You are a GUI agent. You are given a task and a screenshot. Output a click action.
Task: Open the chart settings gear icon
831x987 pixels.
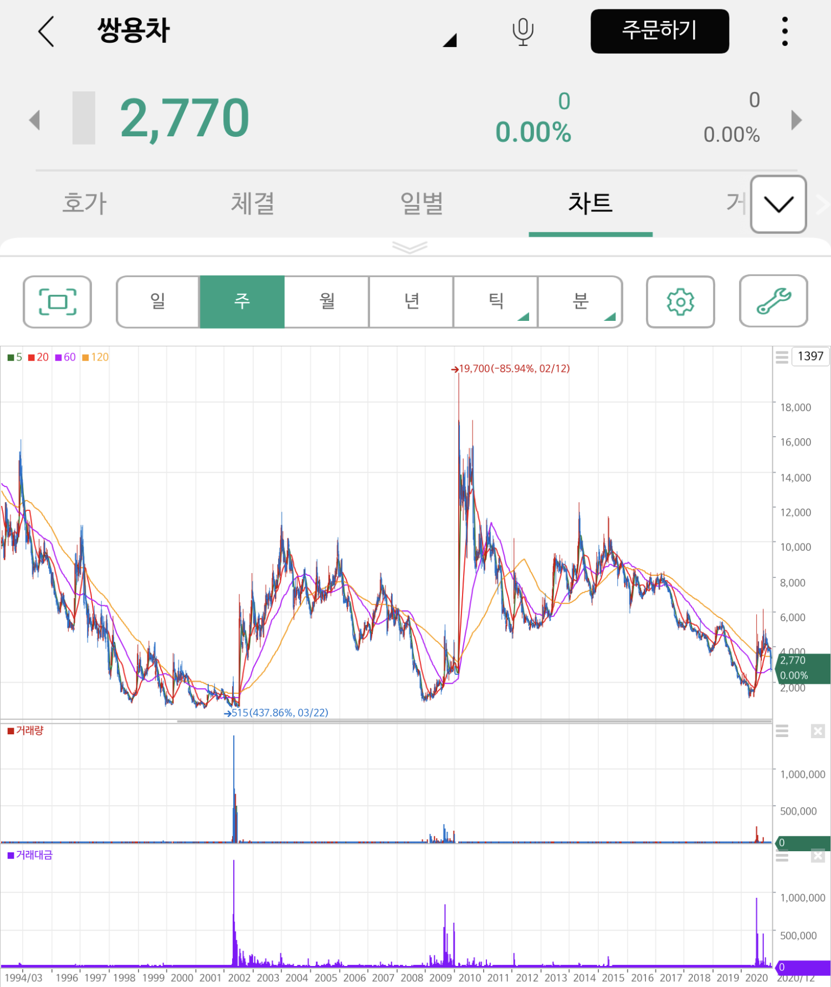pyautogui.click(x=680, y=302)
